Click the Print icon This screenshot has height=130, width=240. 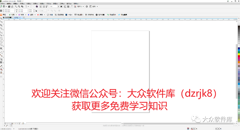pyautogui.click(x=12, y=6)
